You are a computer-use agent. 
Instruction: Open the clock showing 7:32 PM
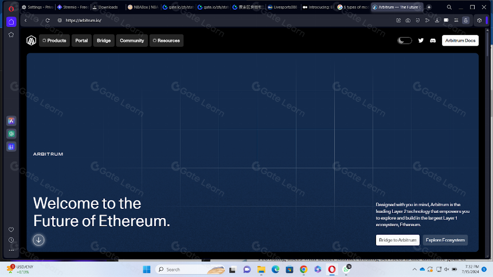pyautogui.click(x=472, y=269)
